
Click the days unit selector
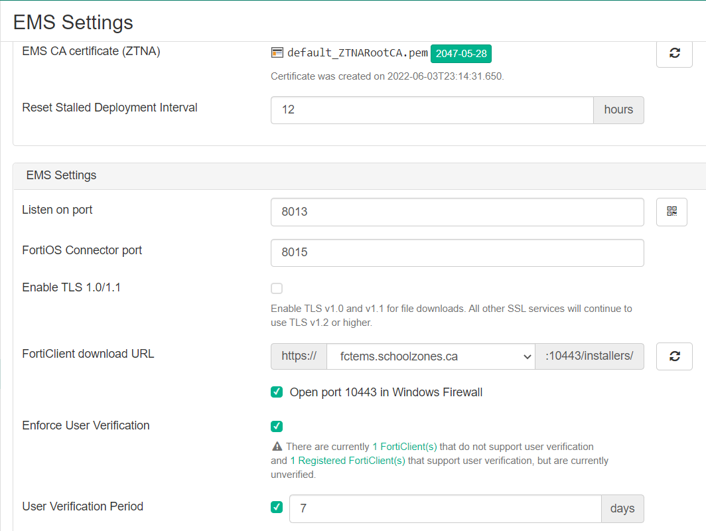(x=622, y=508)
